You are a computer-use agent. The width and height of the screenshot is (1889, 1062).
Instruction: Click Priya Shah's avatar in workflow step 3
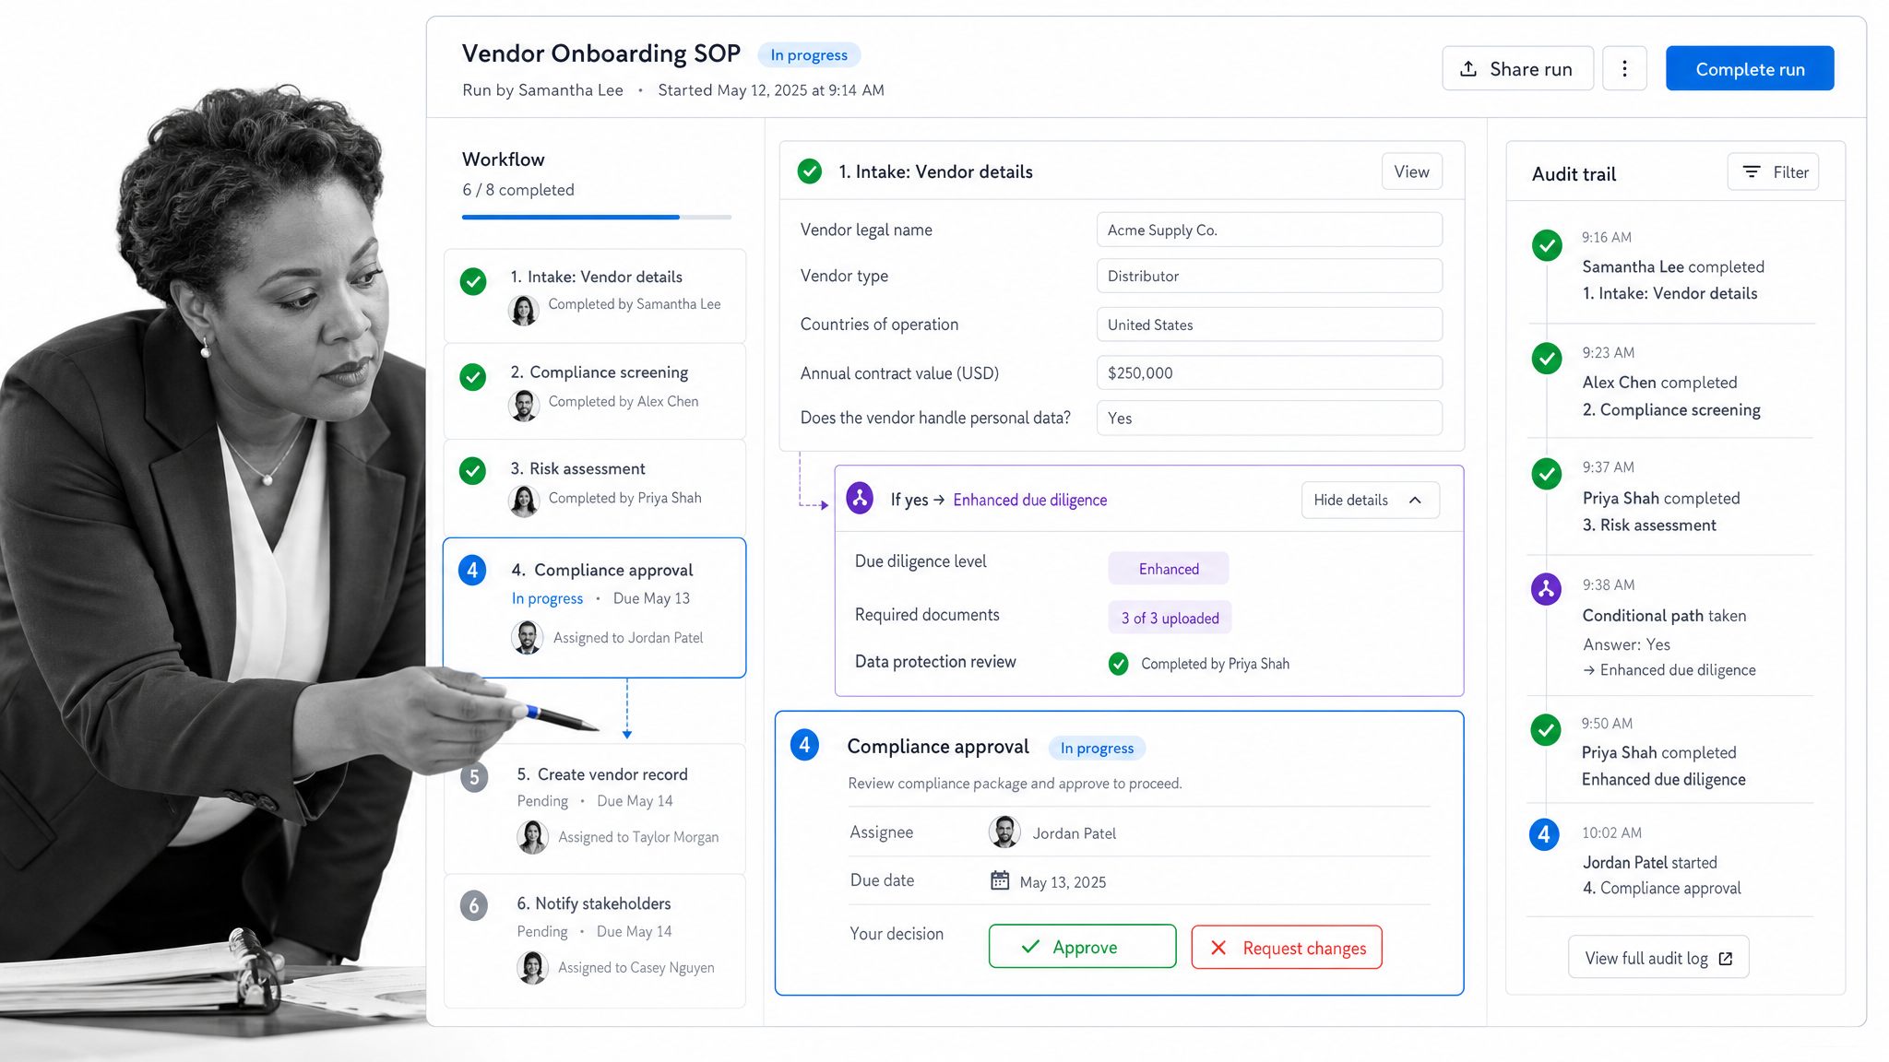[x=524, y=501]
